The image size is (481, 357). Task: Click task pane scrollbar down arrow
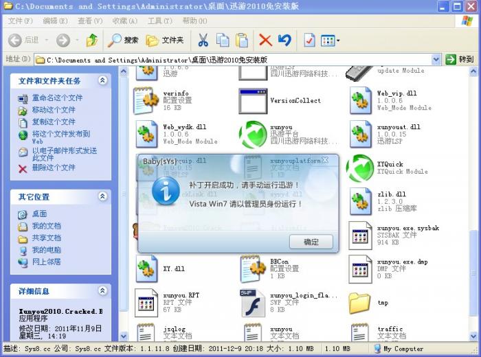point(123,336)
